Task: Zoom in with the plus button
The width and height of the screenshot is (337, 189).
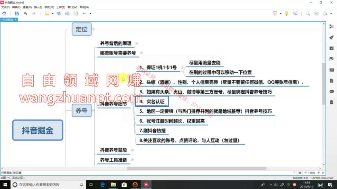Action: pos(319,172)
